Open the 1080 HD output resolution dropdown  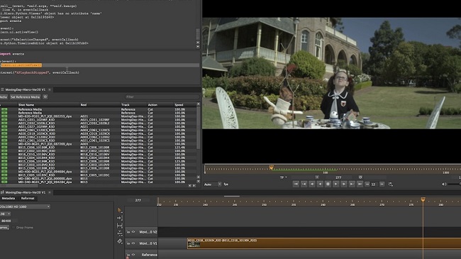[25, 206]
